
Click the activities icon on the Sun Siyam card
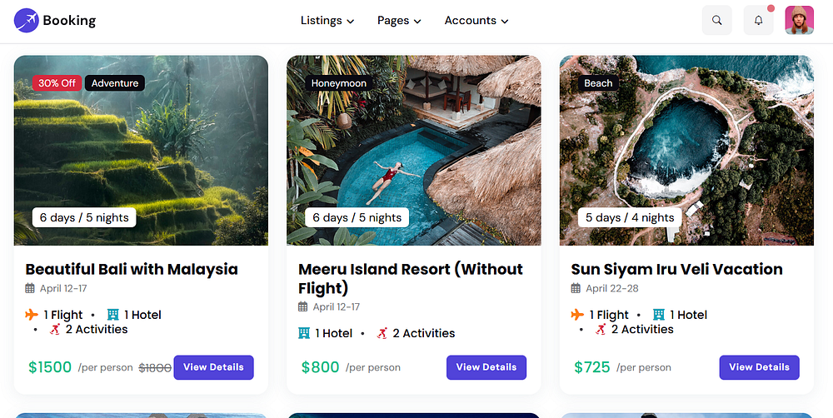coord(601,329)
